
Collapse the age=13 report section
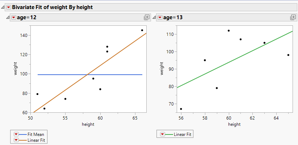tap(154, 17)
